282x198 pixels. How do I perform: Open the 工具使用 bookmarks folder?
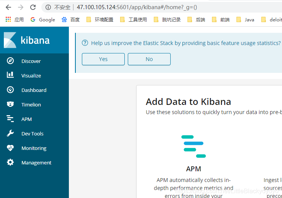(x=134, y=19)
